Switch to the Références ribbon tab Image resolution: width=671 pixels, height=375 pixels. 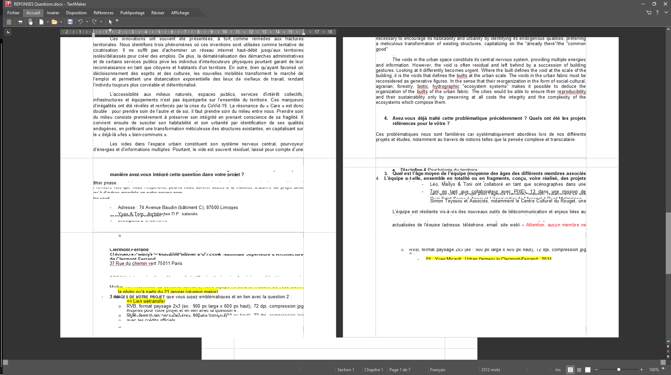pos(103,13)
